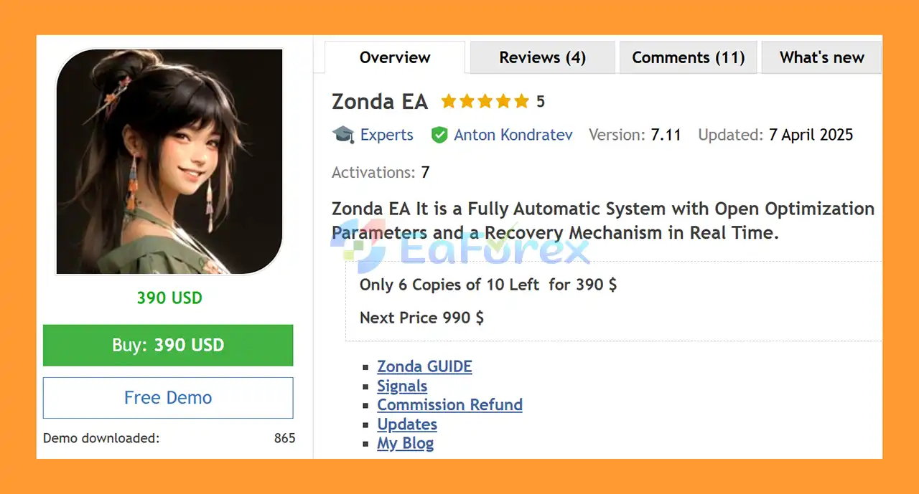Screen dimensions: 919x494
Task: Click the green verified shield icon
Action: (x=439, y=135)
